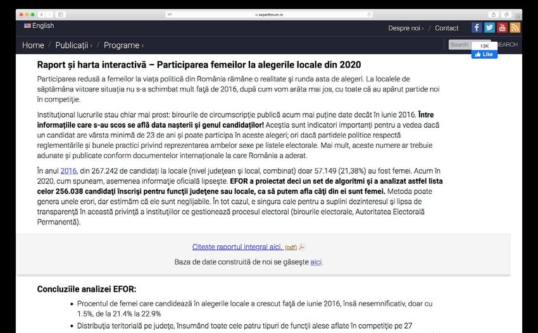Screen dimensions: 538x333
Task: Click the SEARCH button
Action: point(507,44)
